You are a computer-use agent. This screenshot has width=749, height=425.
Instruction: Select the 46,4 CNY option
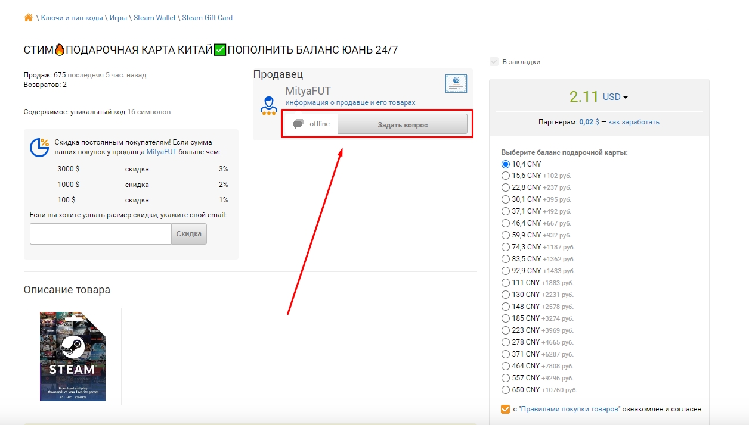506,223
